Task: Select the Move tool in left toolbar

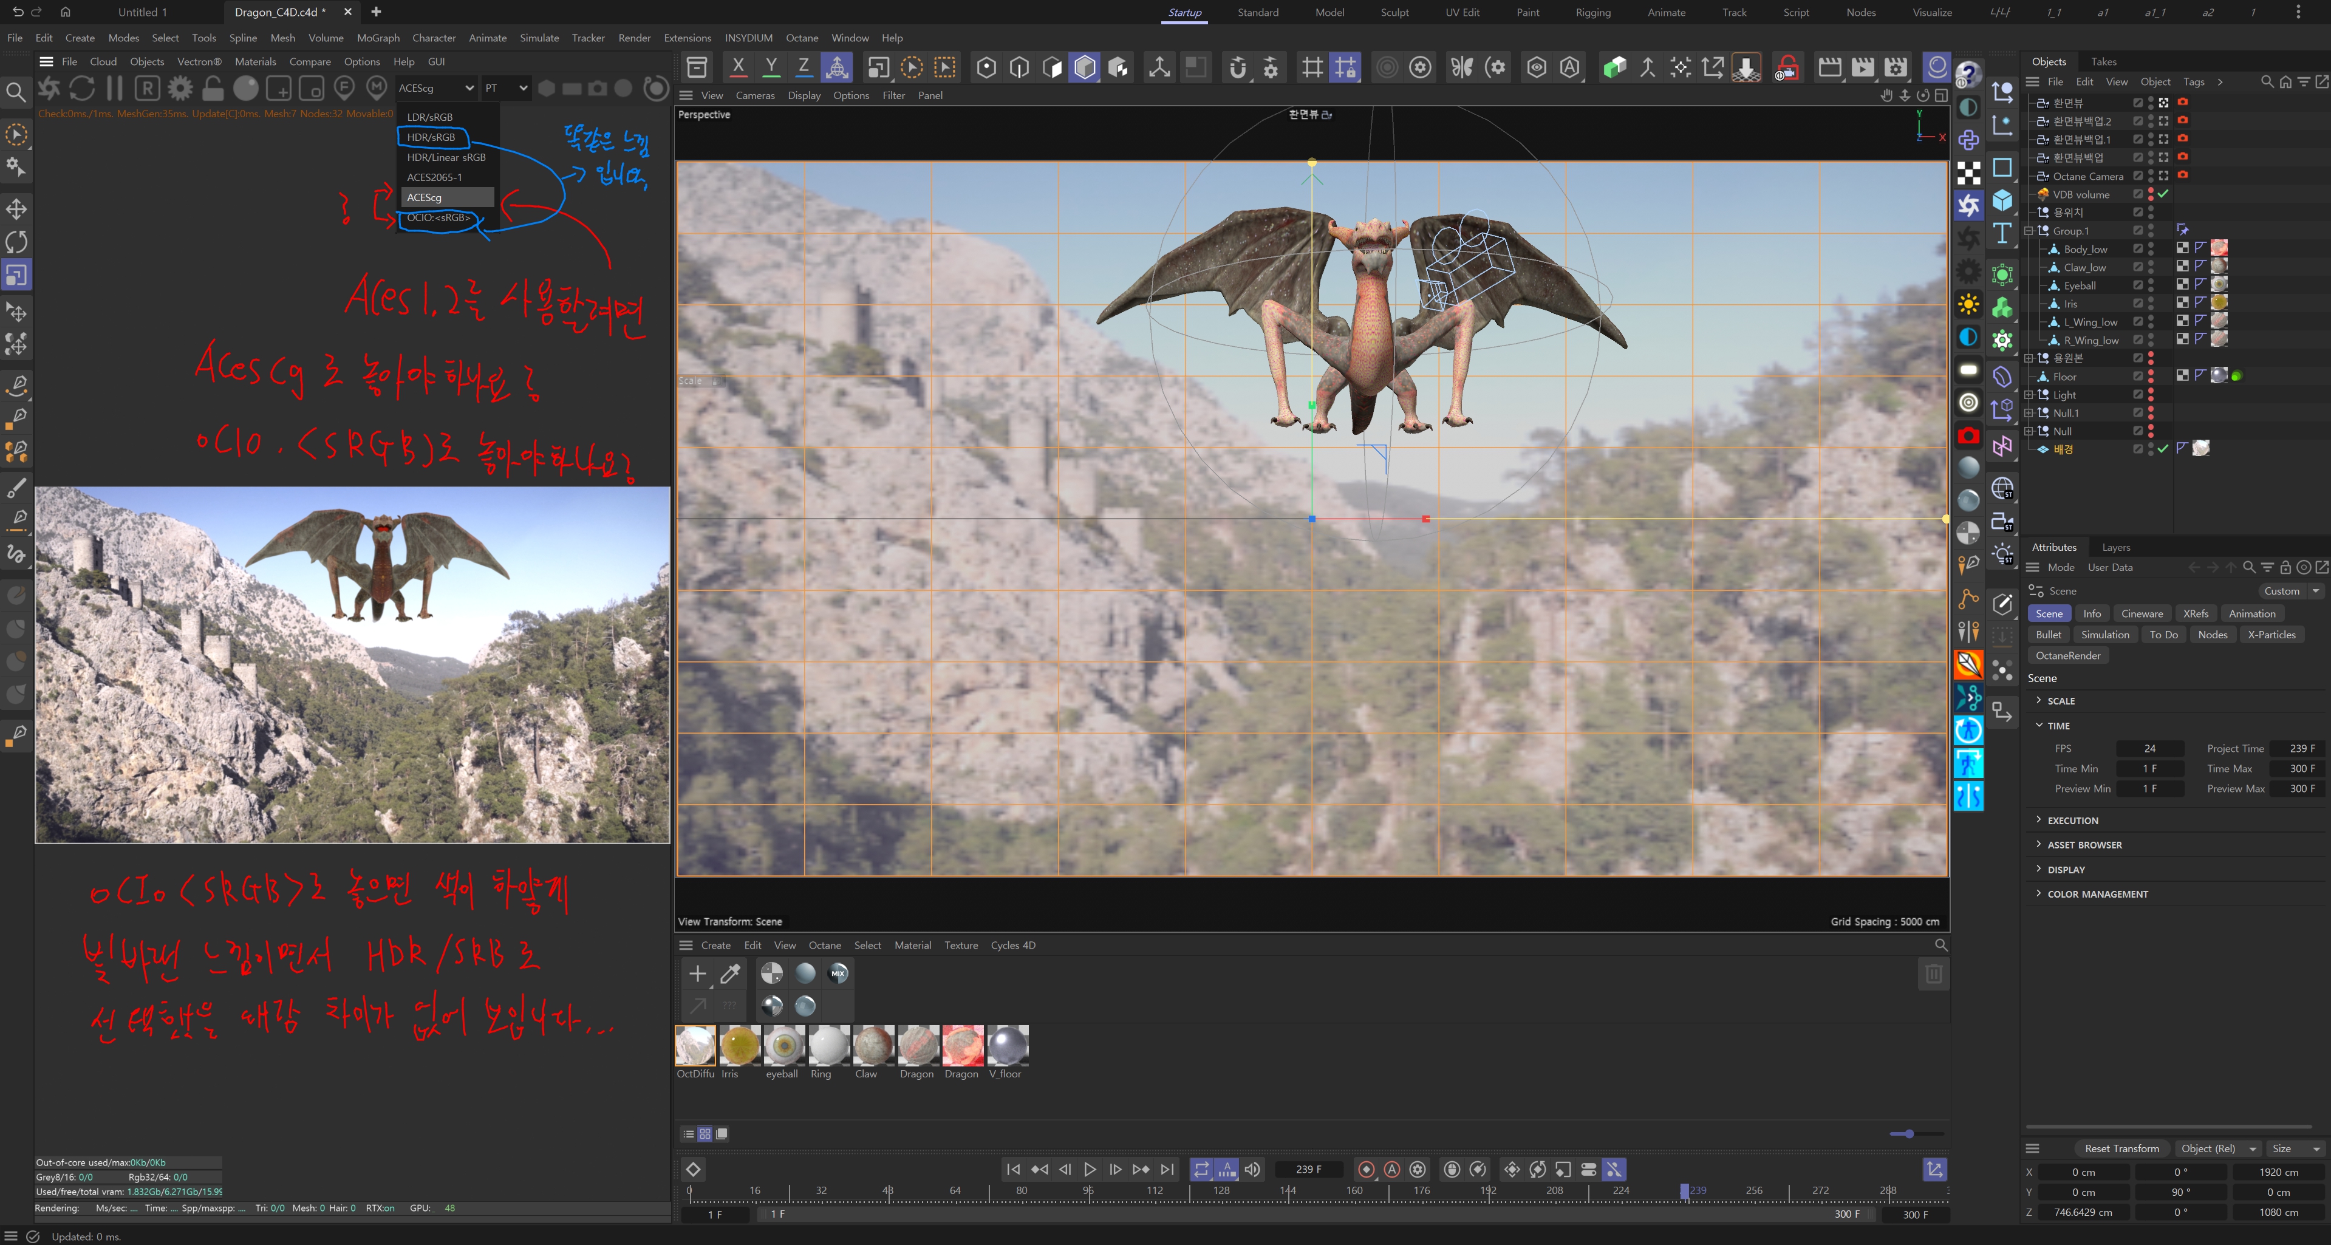Action: [x=16, y=209]
